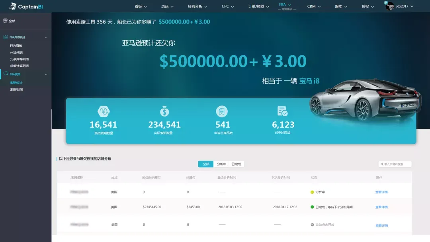
Task: Click the 6,123 appealed products figure
Action: click(283, 125)
